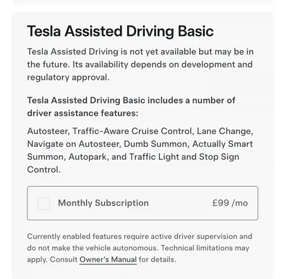282x279 pixels.
Task: Click 'Autopark' in the feature list
Action: (88, 157)
